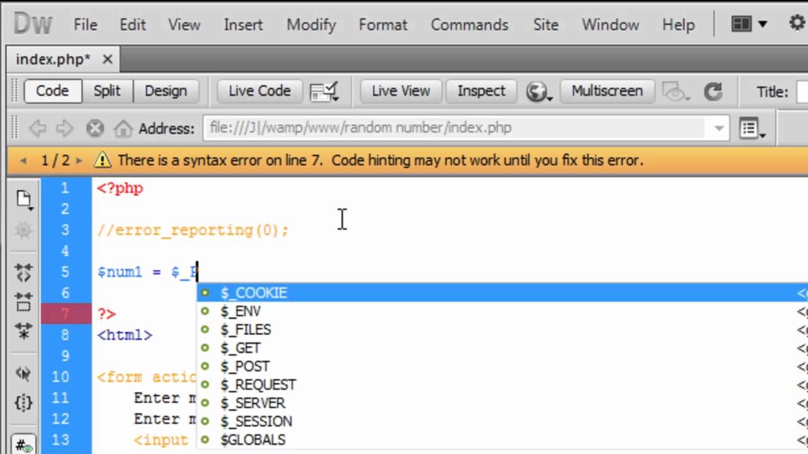
Task: Click the Balance Braces icon in coding toolbar
Action: 23,401
